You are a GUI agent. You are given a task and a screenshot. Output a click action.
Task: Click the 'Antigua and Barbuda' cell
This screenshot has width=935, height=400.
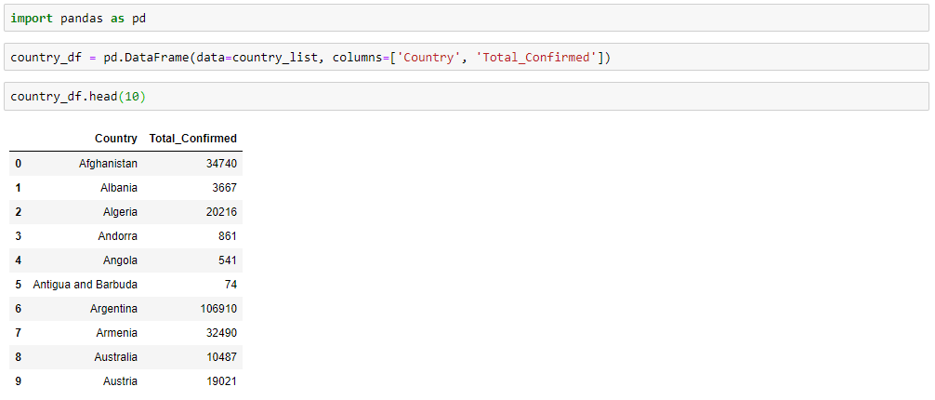pos(86,284)
